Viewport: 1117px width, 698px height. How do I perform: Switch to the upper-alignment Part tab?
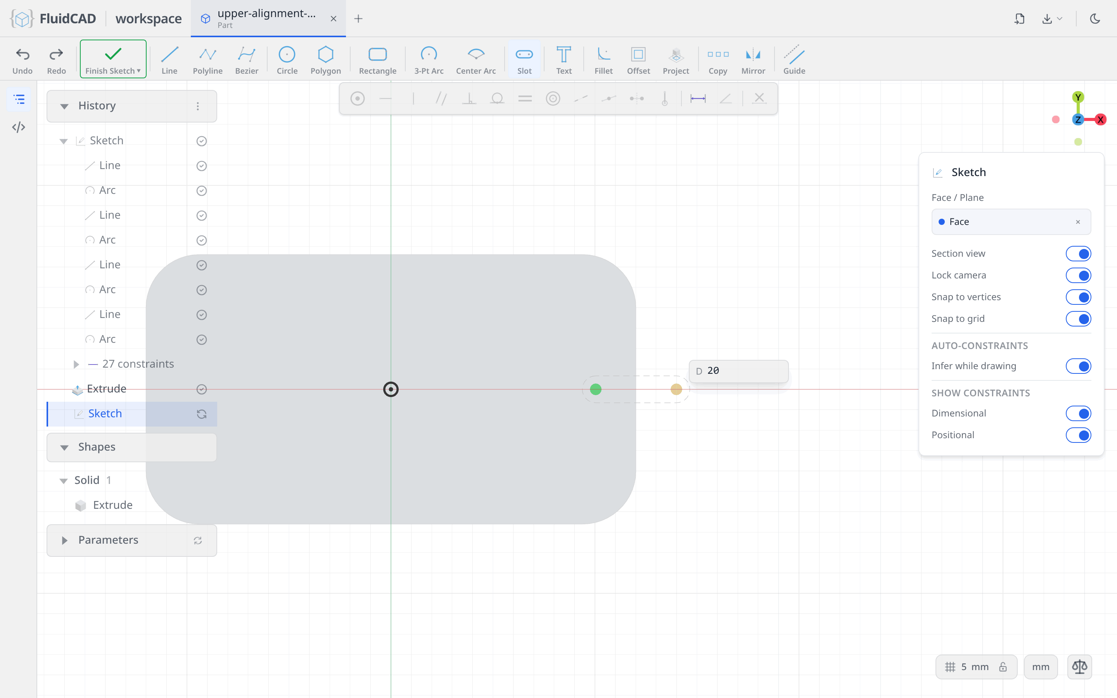(268, 19)
